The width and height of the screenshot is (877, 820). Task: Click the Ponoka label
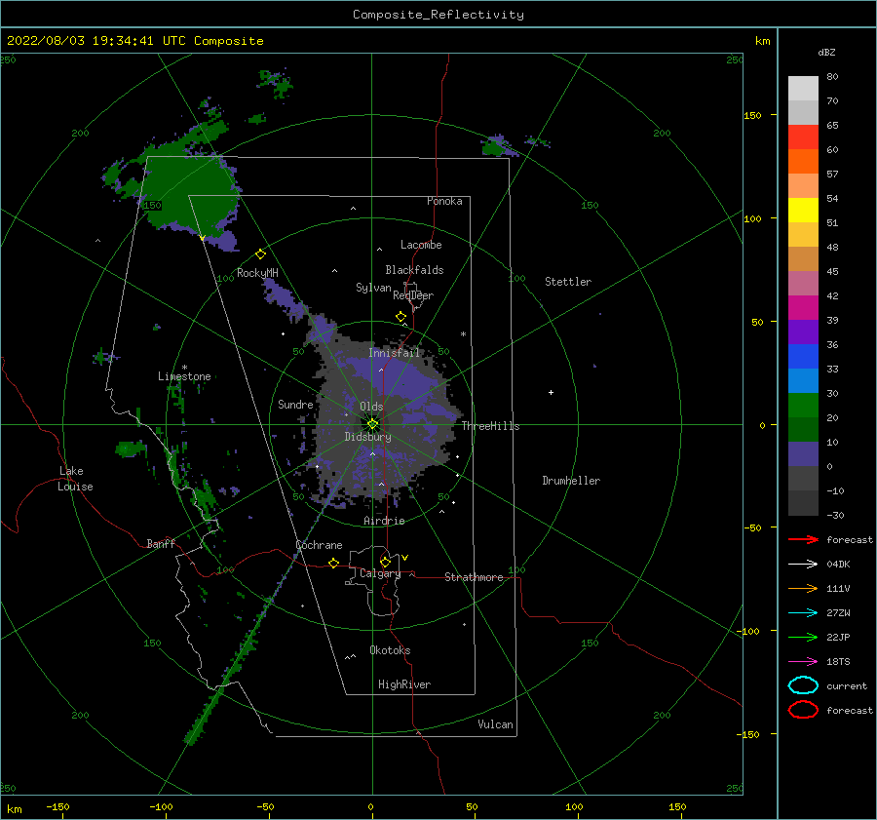pyautogui.click(x=444, y=202)
